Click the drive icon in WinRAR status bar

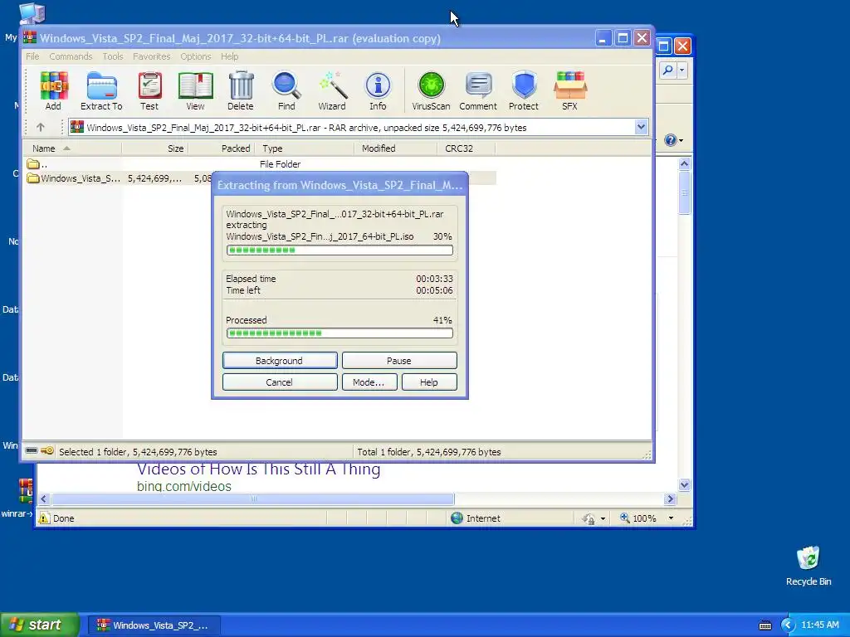point(32,450)
